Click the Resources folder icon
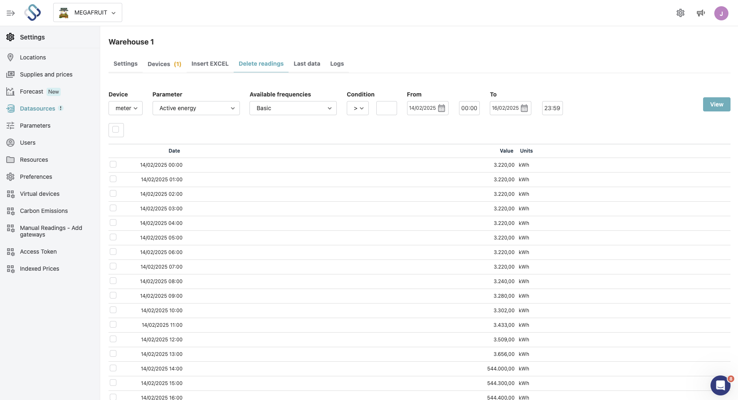The height and width of the screenshot is (400, 738). click(x=10, y=160)
